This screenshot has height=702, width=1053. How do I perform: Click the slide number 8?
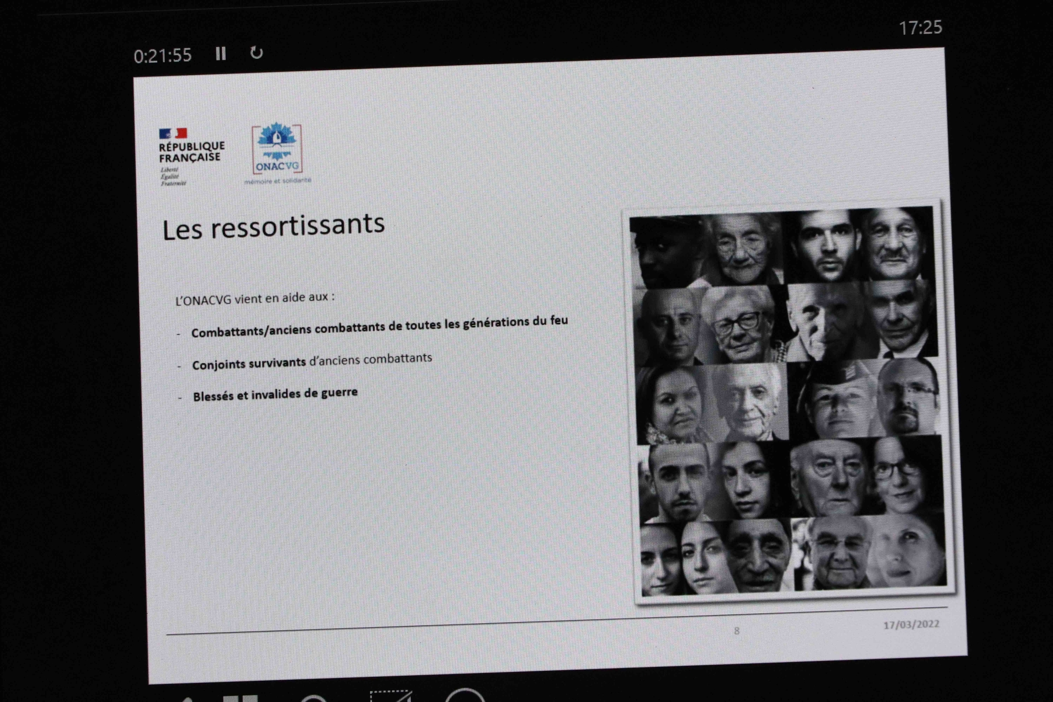[737, 631]
